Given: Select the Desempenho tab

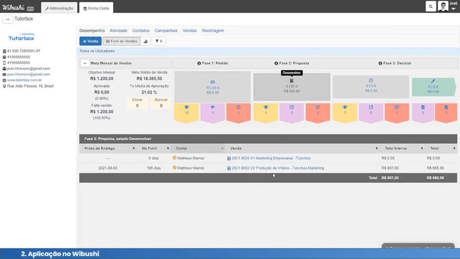Looking at the screenshot, I should pyautogui.click(x=92, y=31).
